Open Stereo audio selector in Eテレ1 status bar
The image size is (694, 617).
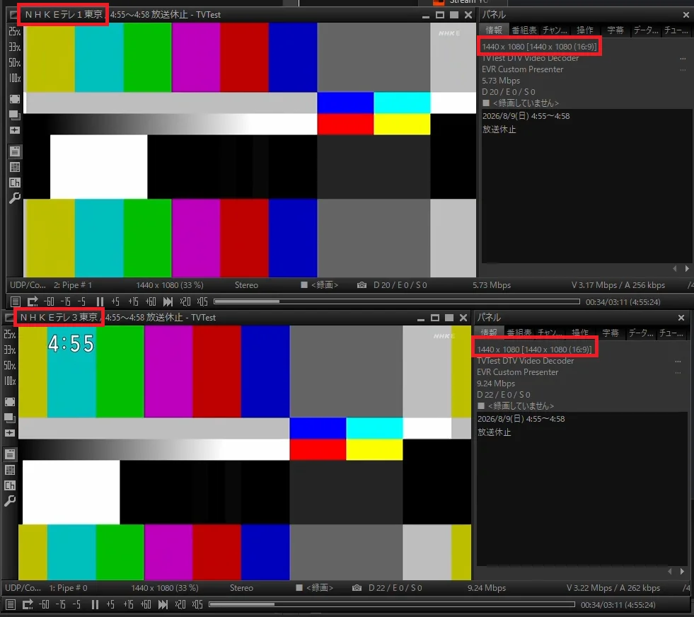pos(246,285)
